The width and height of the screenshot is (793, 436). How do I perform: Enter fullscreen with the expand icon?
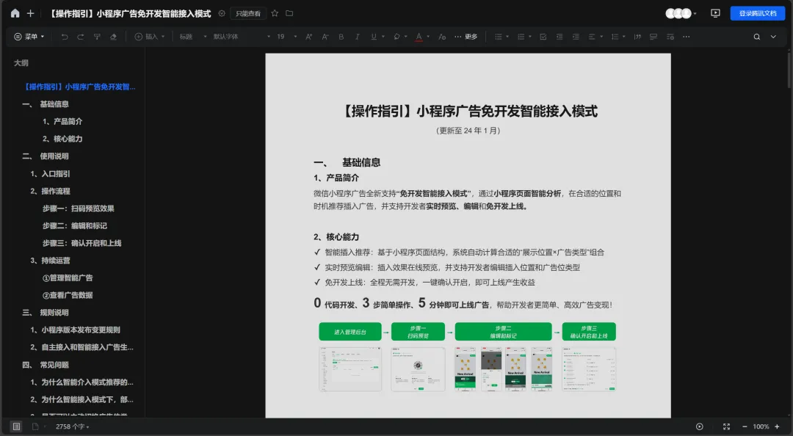[726, 426]
